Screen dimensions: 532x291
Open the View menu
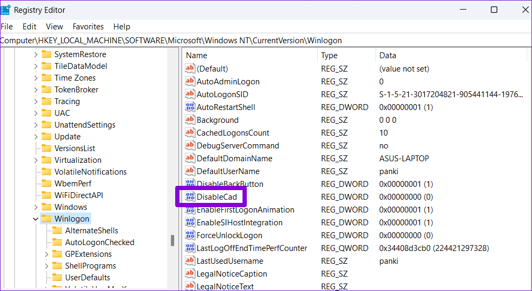coord(54,27)
